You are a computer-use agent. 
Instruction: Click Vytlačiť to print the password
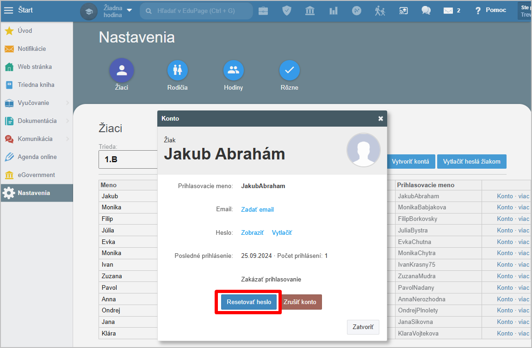pos(282,232)
